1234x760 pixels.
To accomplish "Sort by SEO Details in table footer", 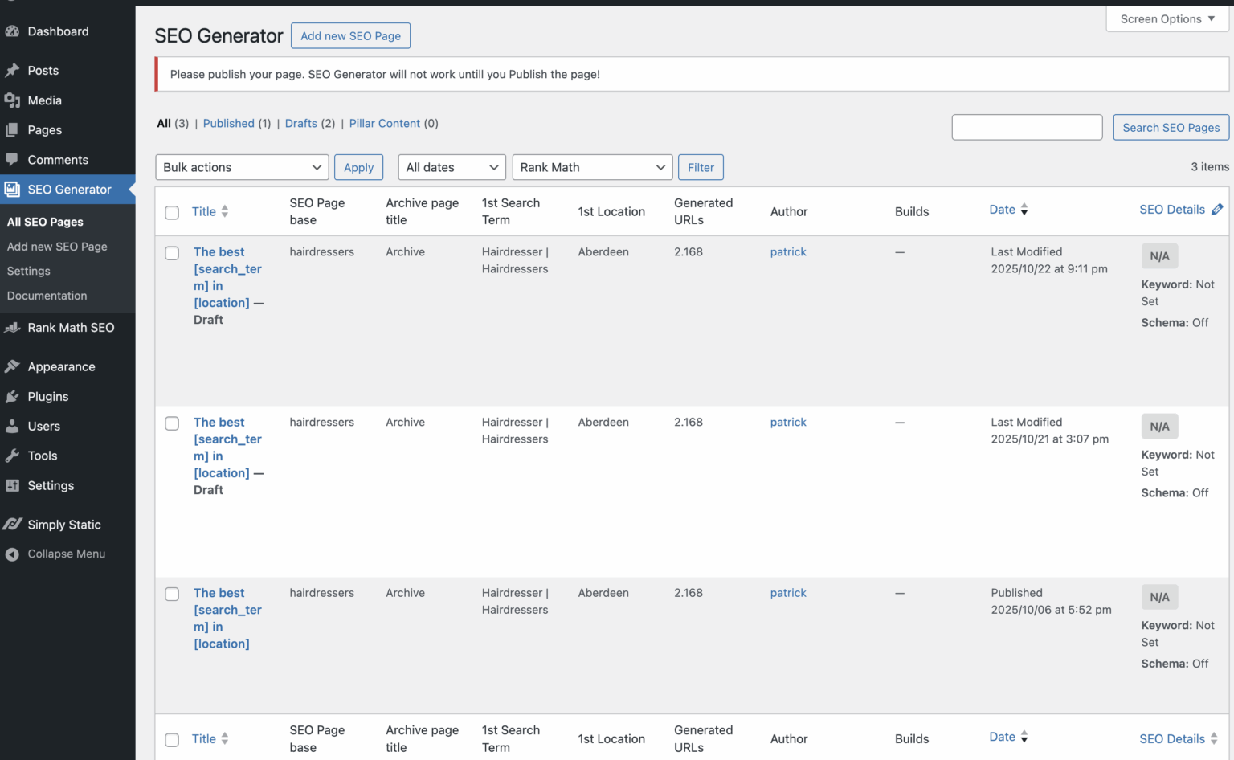I will [x=1179, y=739].
